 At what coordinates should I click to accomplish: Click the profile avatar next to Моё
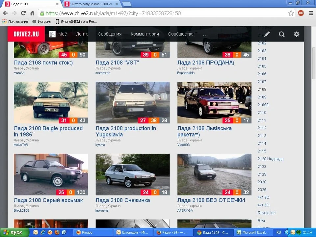pos(52,34)
